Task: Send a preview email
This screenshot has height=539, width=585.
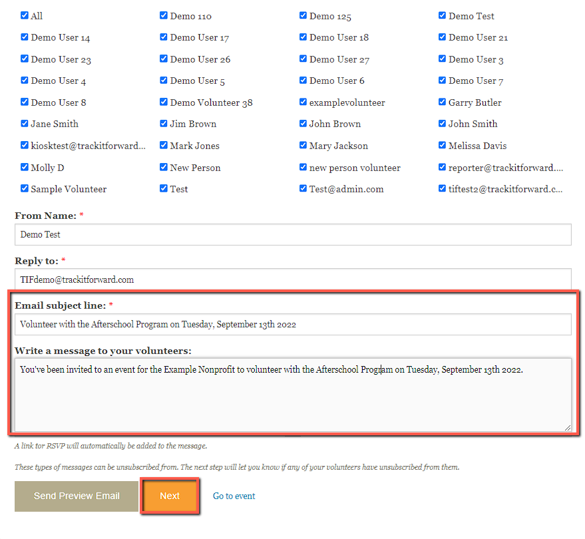Action: point(77,496)
